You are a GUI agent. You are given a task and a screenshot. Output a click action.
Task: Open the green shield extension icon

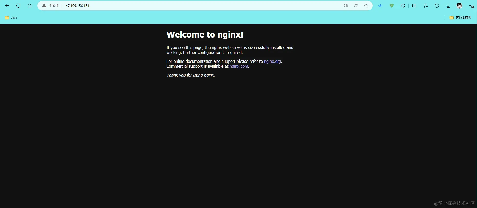(x=392, y=6)
